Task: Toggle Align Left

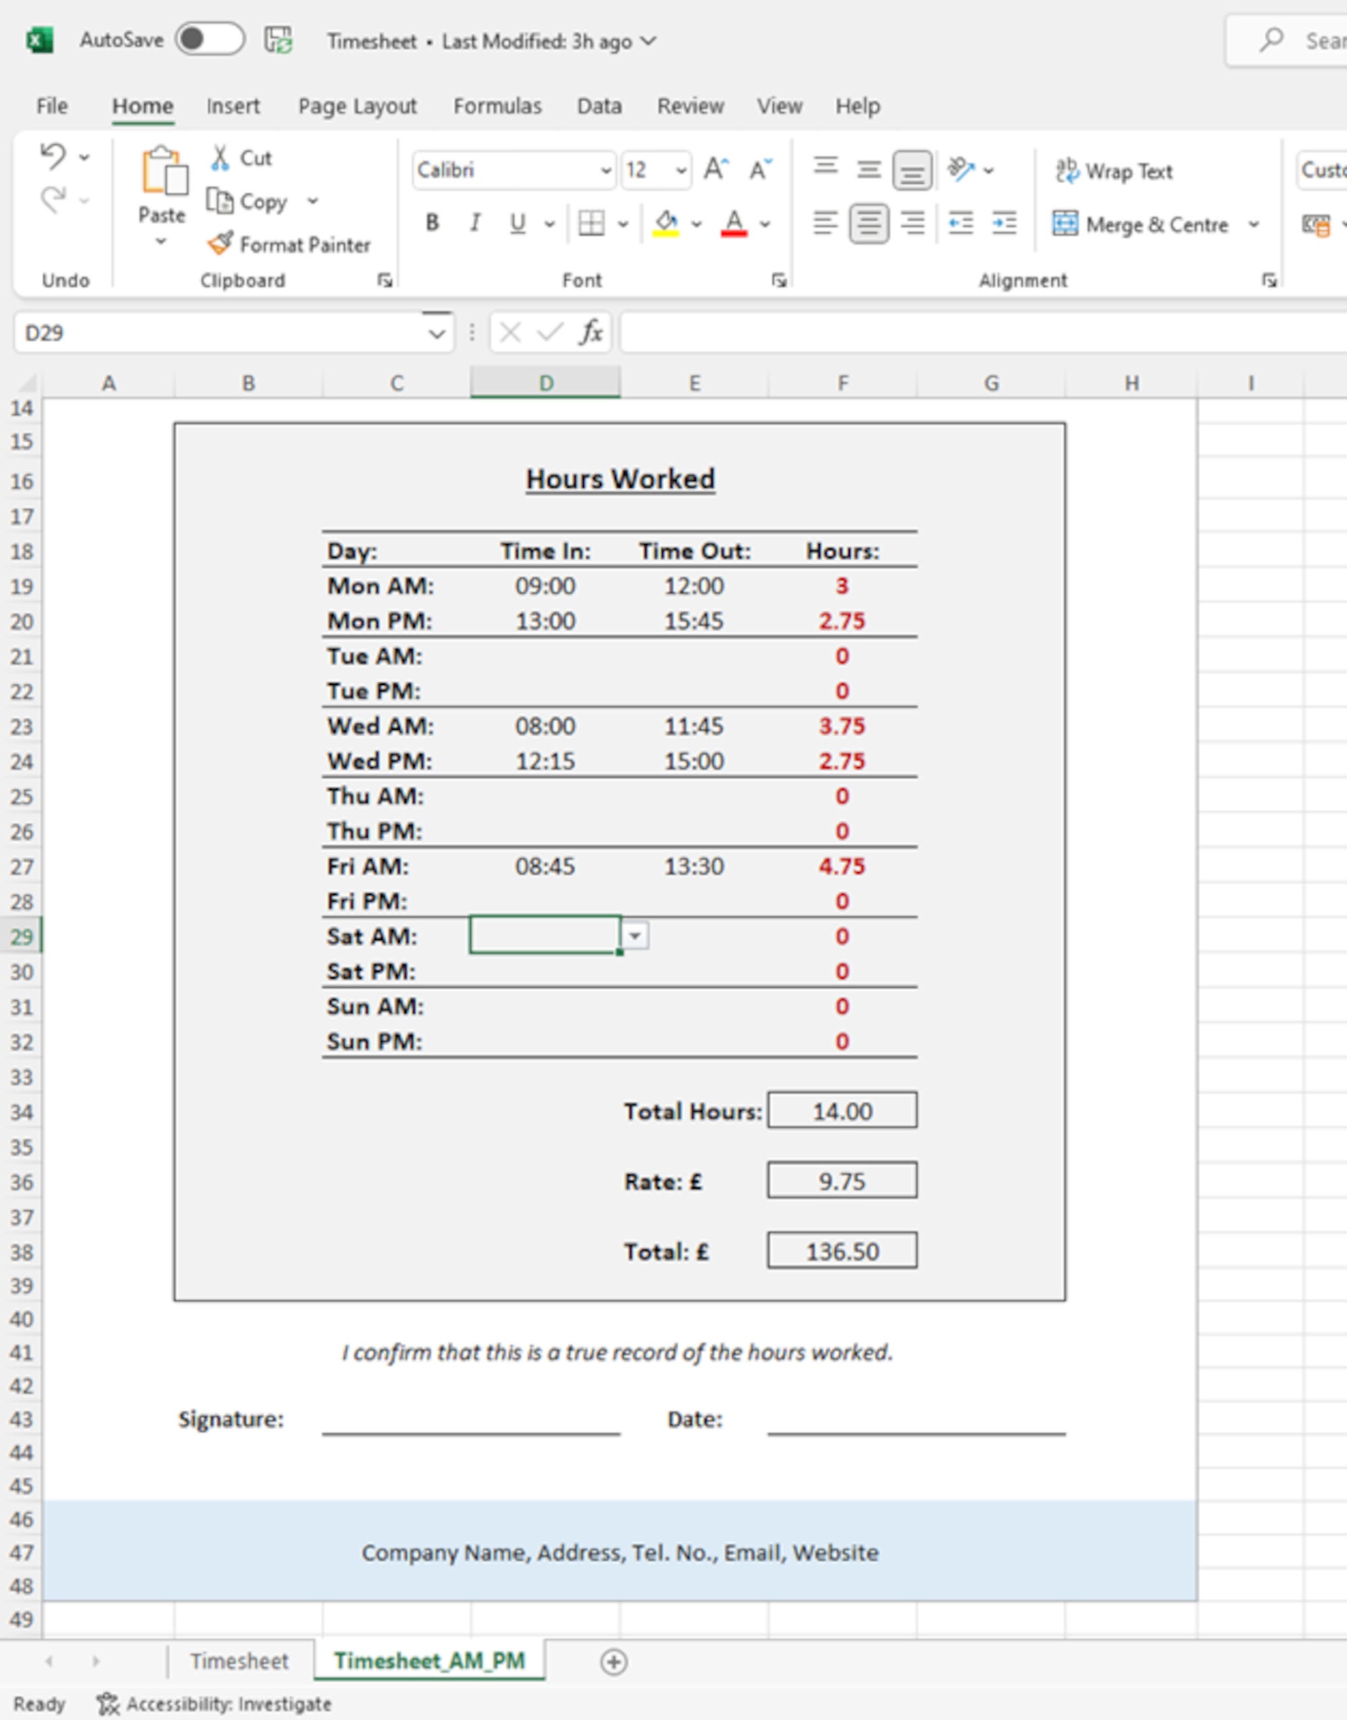Action: pos(825,223)
